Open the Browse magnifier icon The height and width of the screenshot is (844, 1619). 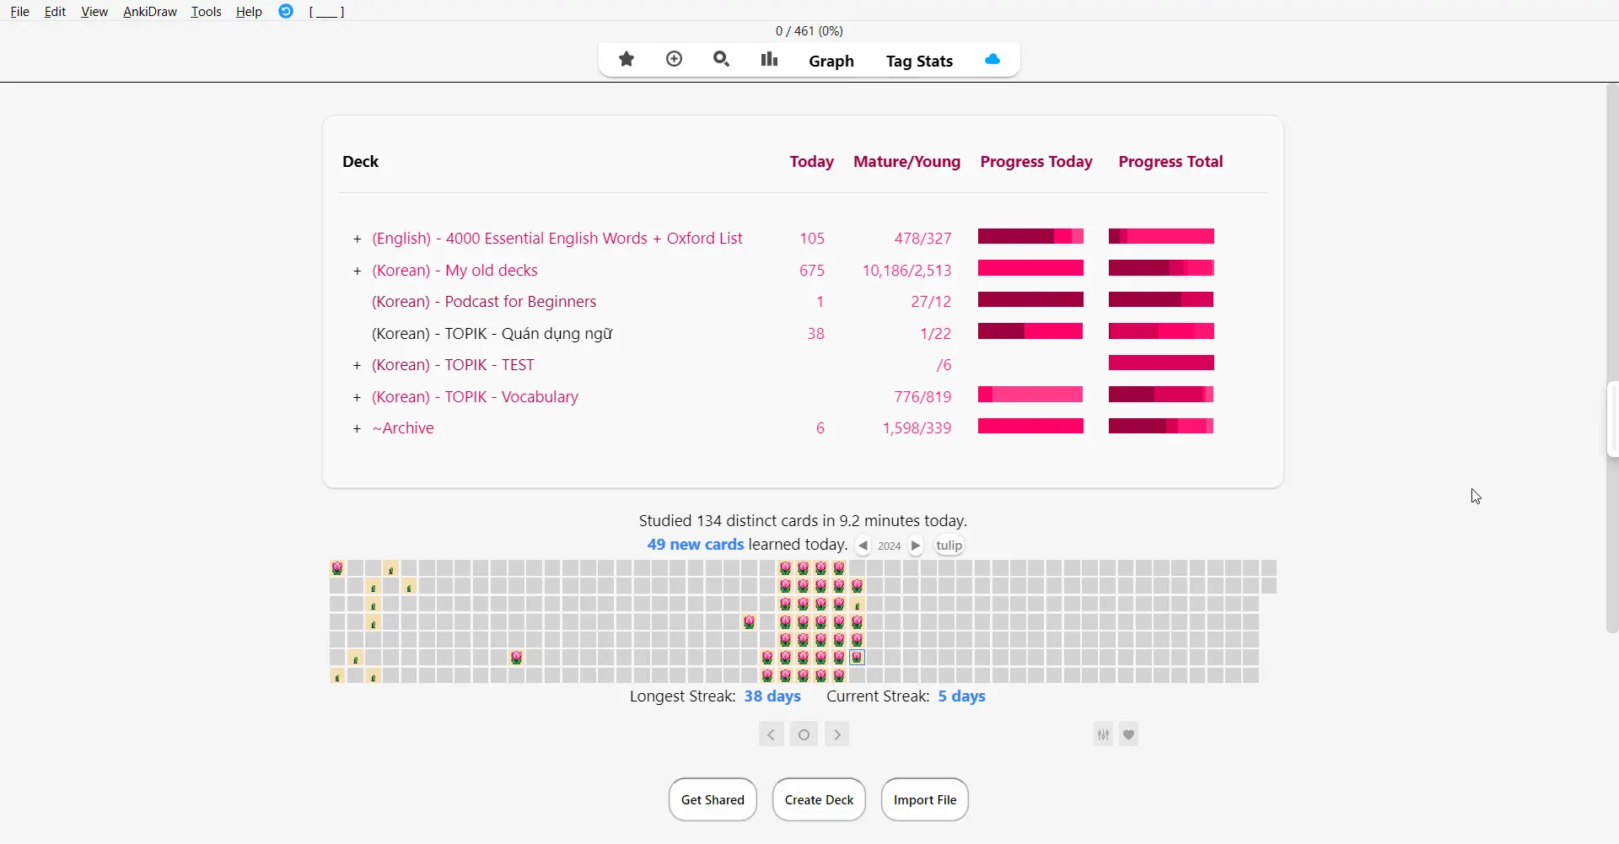(722, 59)
